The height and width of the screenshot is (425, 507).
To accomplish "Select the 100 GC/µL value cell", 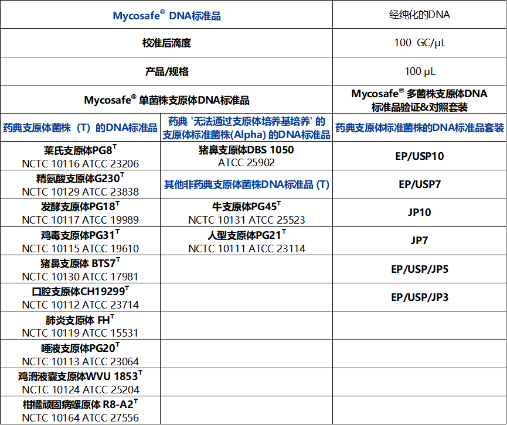I will [420, 43].
